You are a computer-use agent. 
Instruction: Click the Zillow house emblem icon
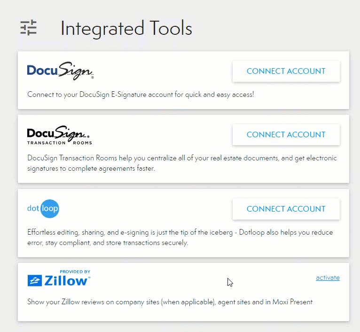click(x=35, y=281)
